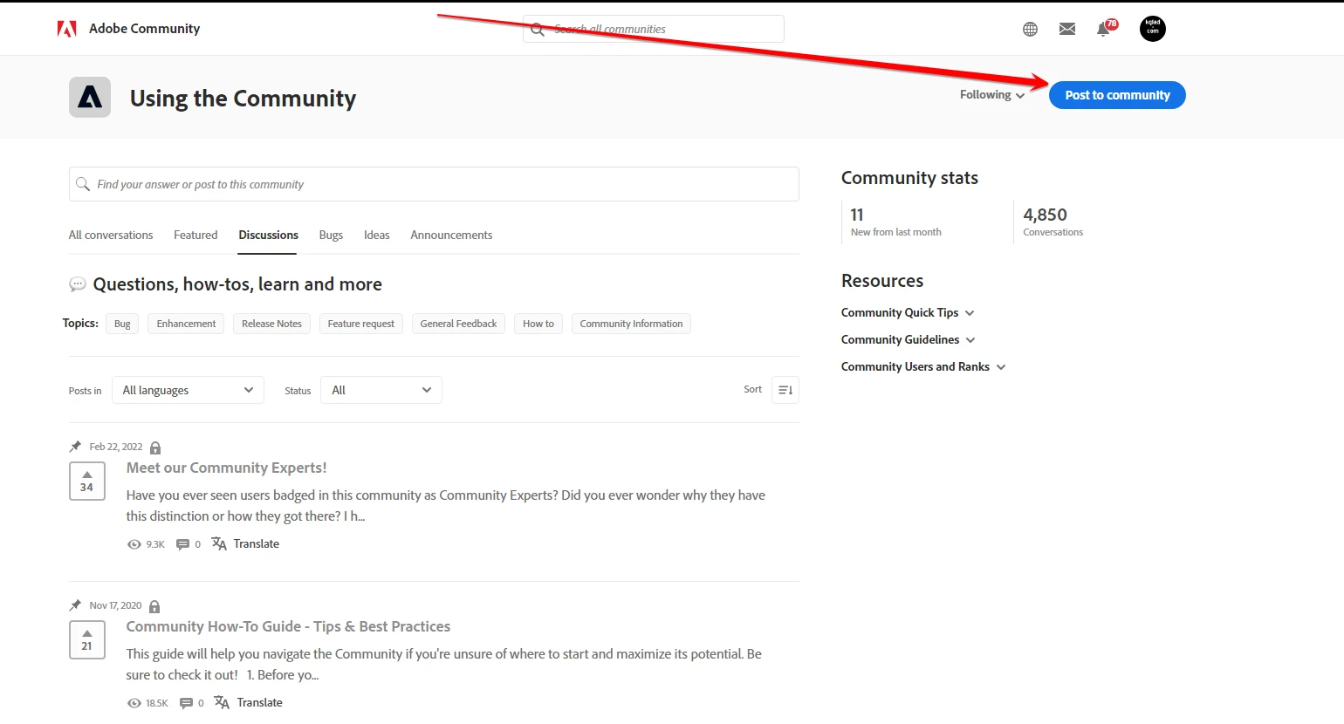Screen dimensions: 1344x724
Task: Select the Discussions tab
Action: 268,235
